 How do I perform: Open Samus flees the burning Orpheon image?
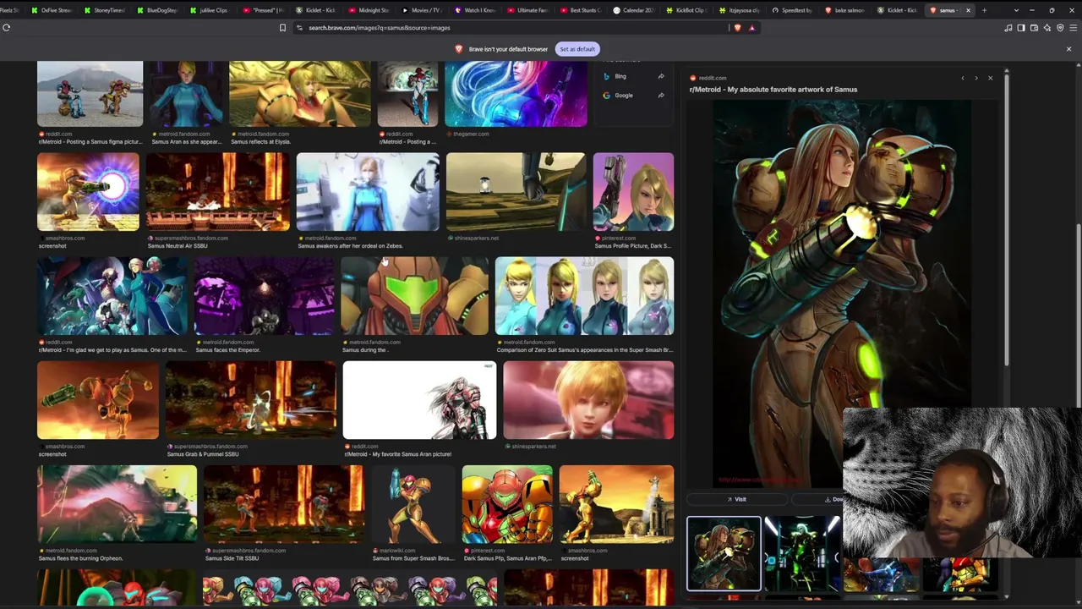tap(117, 504)
